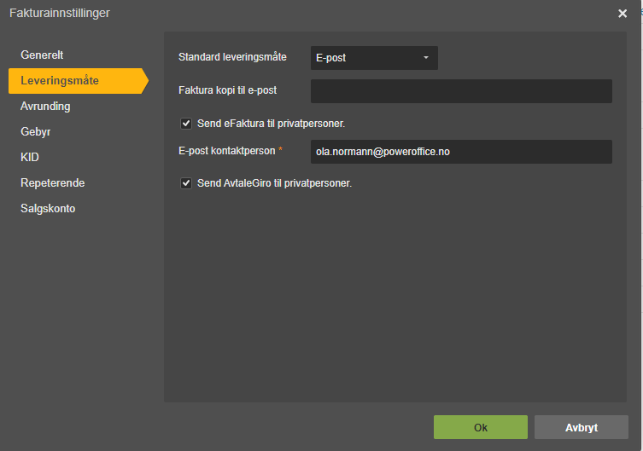Uncheck Send eFaktura til privatpersoner checkbox

pos(186,124)
